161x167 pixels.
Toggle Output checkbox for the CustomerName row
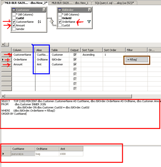(x=75, y=55)
